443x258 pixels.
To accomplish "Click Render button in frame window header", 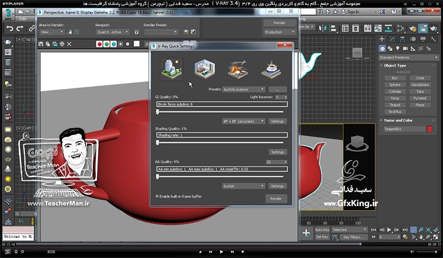I will (280, 23).
